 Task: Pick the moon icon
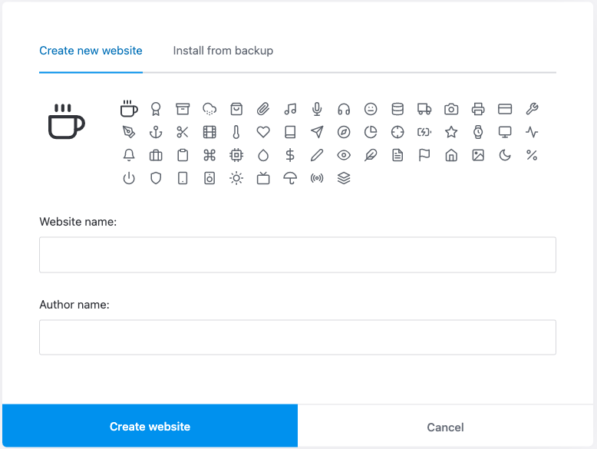(505, 155)
